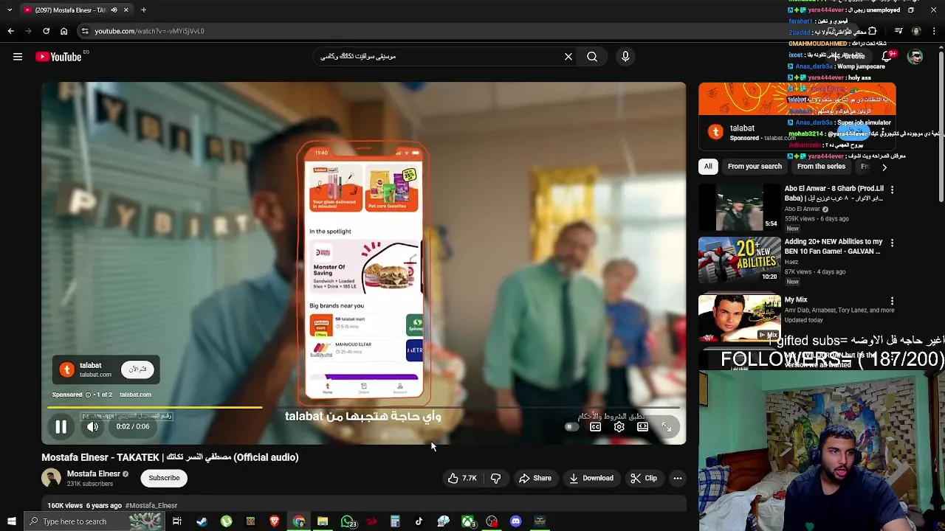This screenshot has width=945, height=531.
Task: Open the Windows Start menu
Action: (11, 521)
